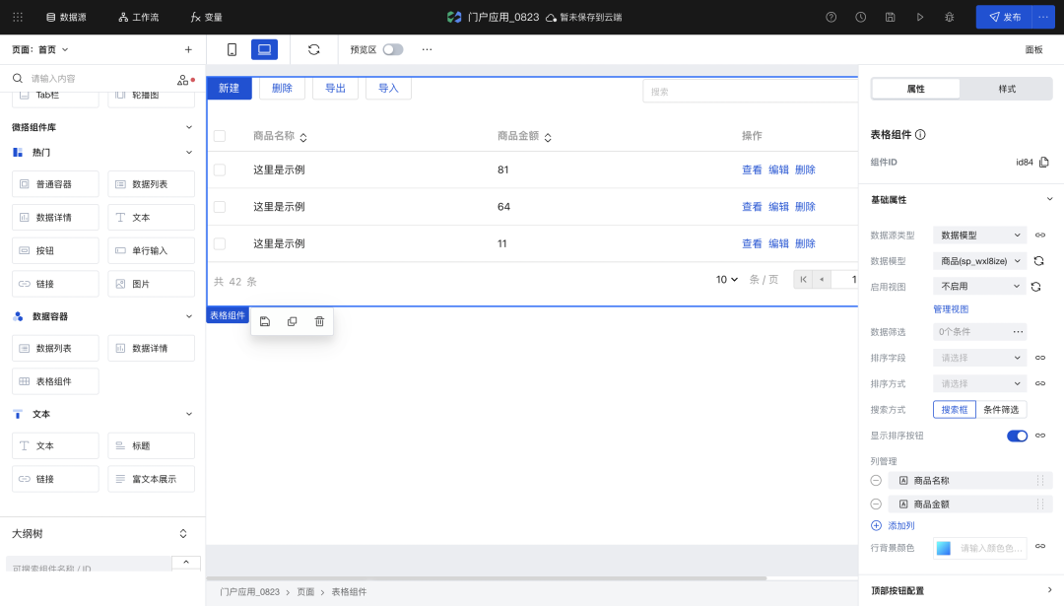The width and height of the screenshot is (1064, 606).
Task: Open canvas toolbar ellipsis menu
Action: pyautogui.click(x=427, y=49)
